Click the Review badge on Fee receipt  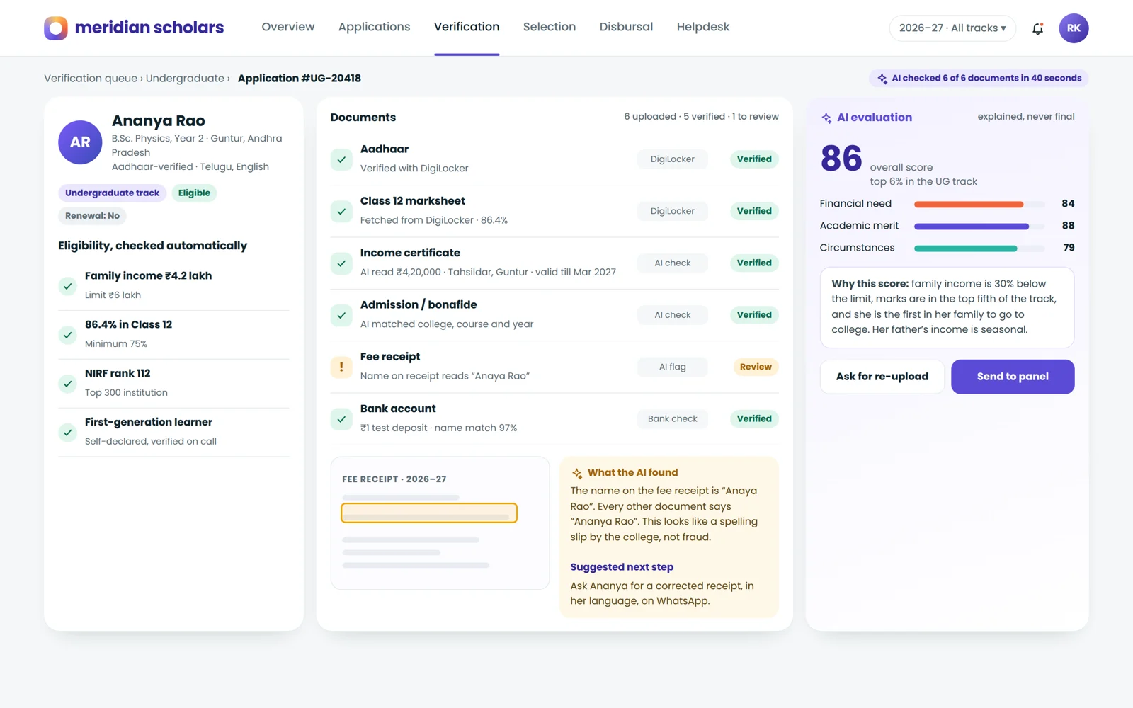756,367
